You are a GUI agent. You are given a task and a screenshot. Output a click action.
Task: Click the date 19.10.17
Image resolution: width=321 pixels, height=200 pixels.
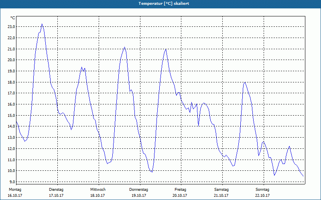[139, 196]
